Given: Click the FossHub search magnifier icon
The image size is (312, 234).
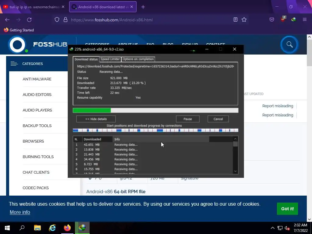Looking at the screenshot, I should [289, 44].
